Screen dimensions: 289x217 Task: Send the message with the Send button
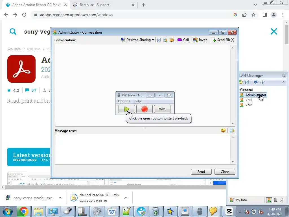pyautogui.click(x=201, y=172)
